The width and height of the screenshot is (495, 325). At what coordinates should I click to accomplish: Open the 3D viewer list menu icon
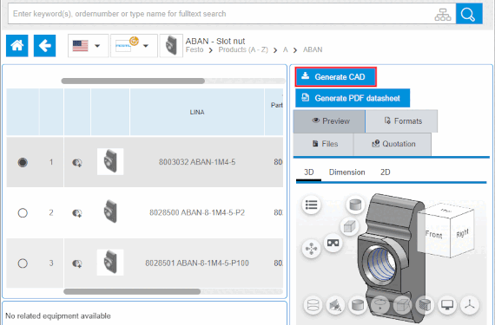(x=311, y=205)
